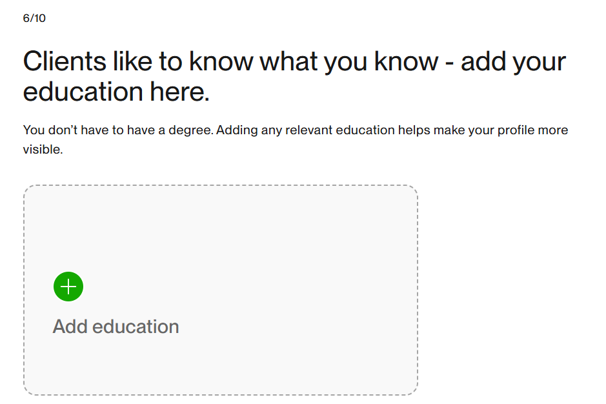The image size is (606, 404).
Task: Click the lower blank area of education card
Action: [x=221, y=367]
